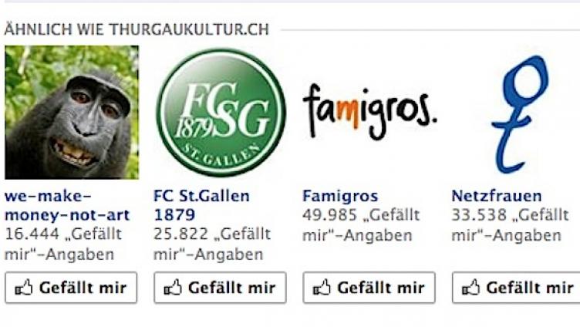
Task: Click thumbs-up icon under we-make-money-not-art
Action: [x=24, y=288]
